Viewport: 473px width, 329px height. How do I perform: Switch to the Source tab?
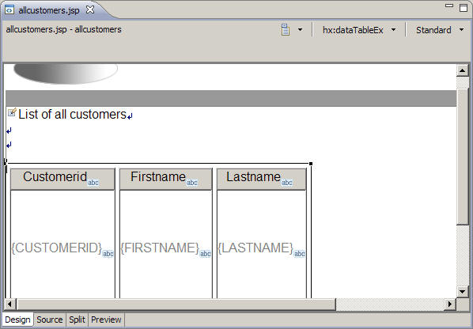50,320
